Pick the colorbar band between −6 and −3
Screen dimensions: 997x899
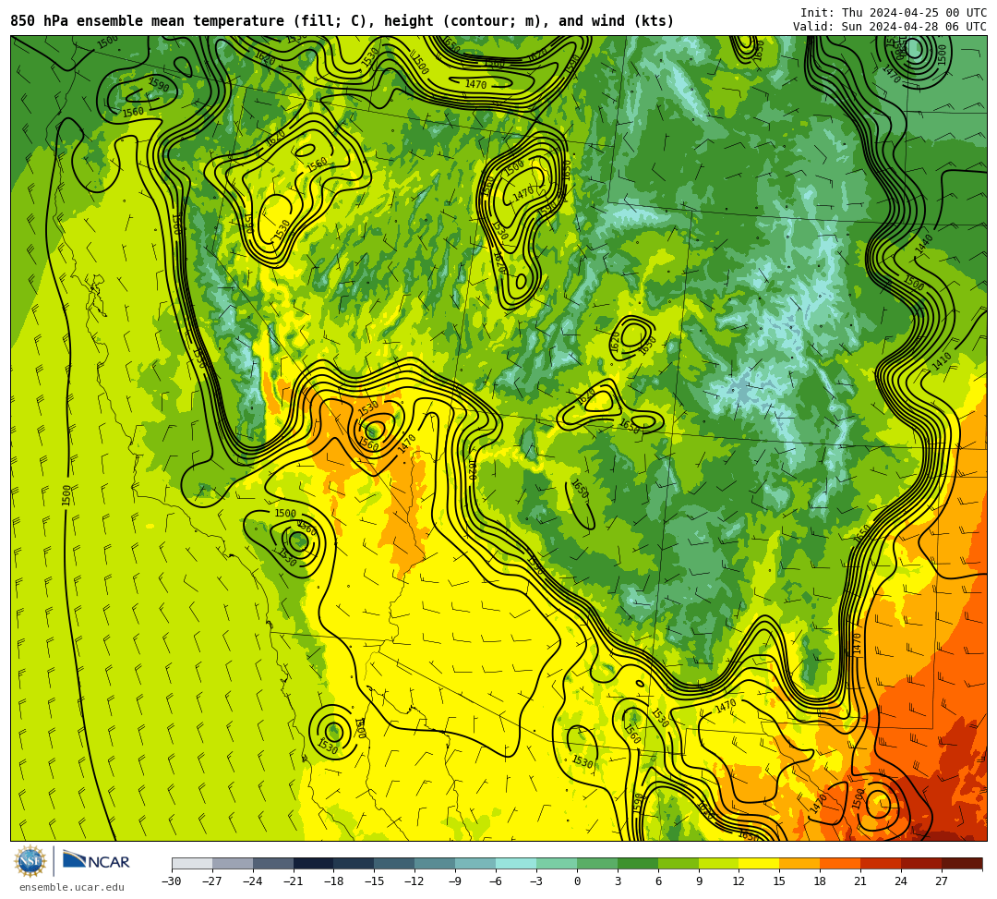(x=516, y=863)
